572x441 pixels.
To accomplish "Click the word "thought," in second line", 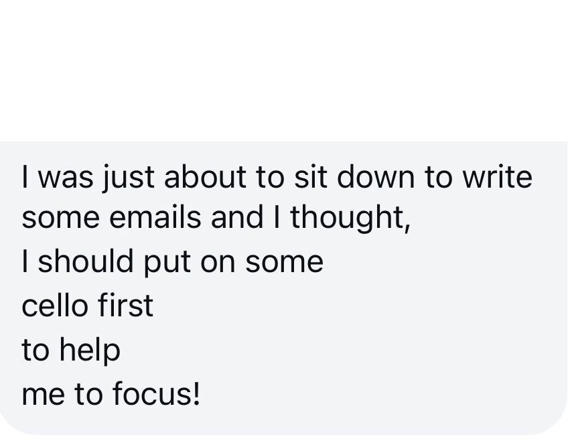I will (350, 219).
